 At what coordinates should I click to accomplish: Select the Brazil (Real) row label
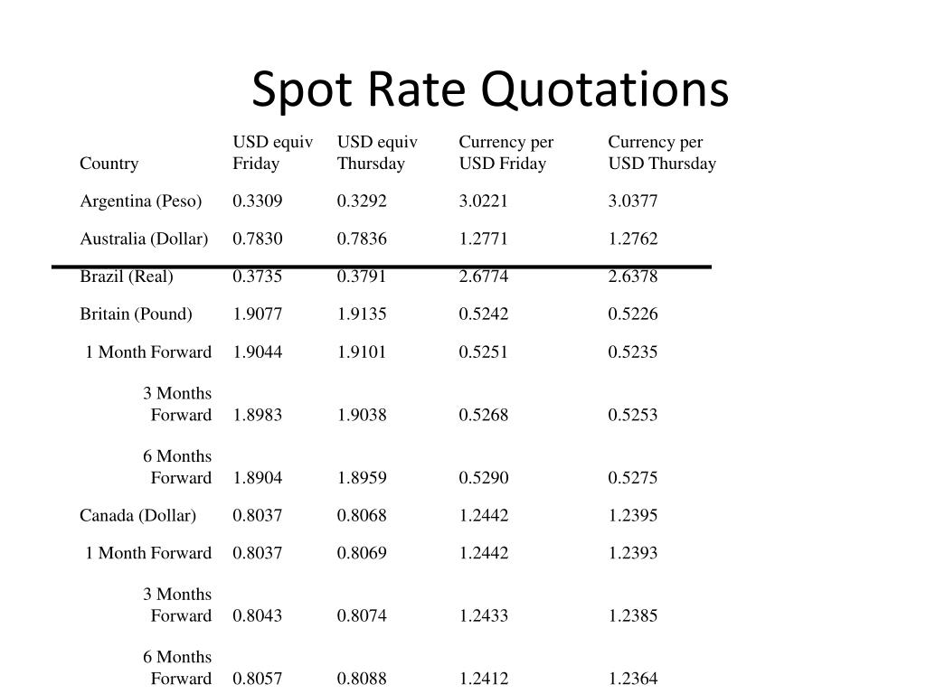(x=127, y=277)
